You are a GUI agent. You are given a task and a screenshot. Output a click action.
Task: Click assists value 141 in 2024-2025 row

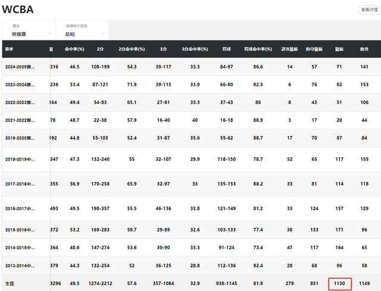tap(364, 67)
